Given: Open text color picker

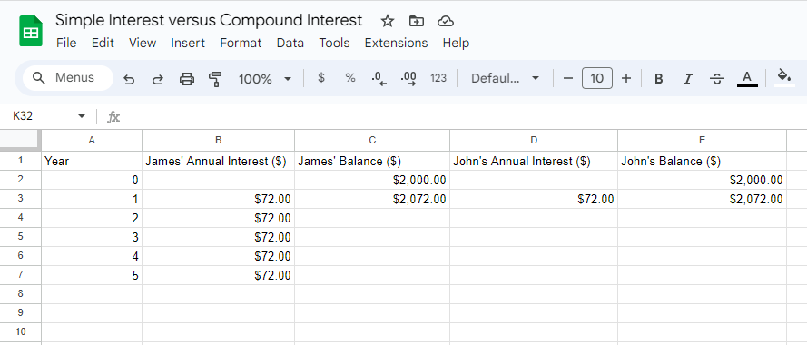Looking at the screenshot, I should click(x=747, y=79).
